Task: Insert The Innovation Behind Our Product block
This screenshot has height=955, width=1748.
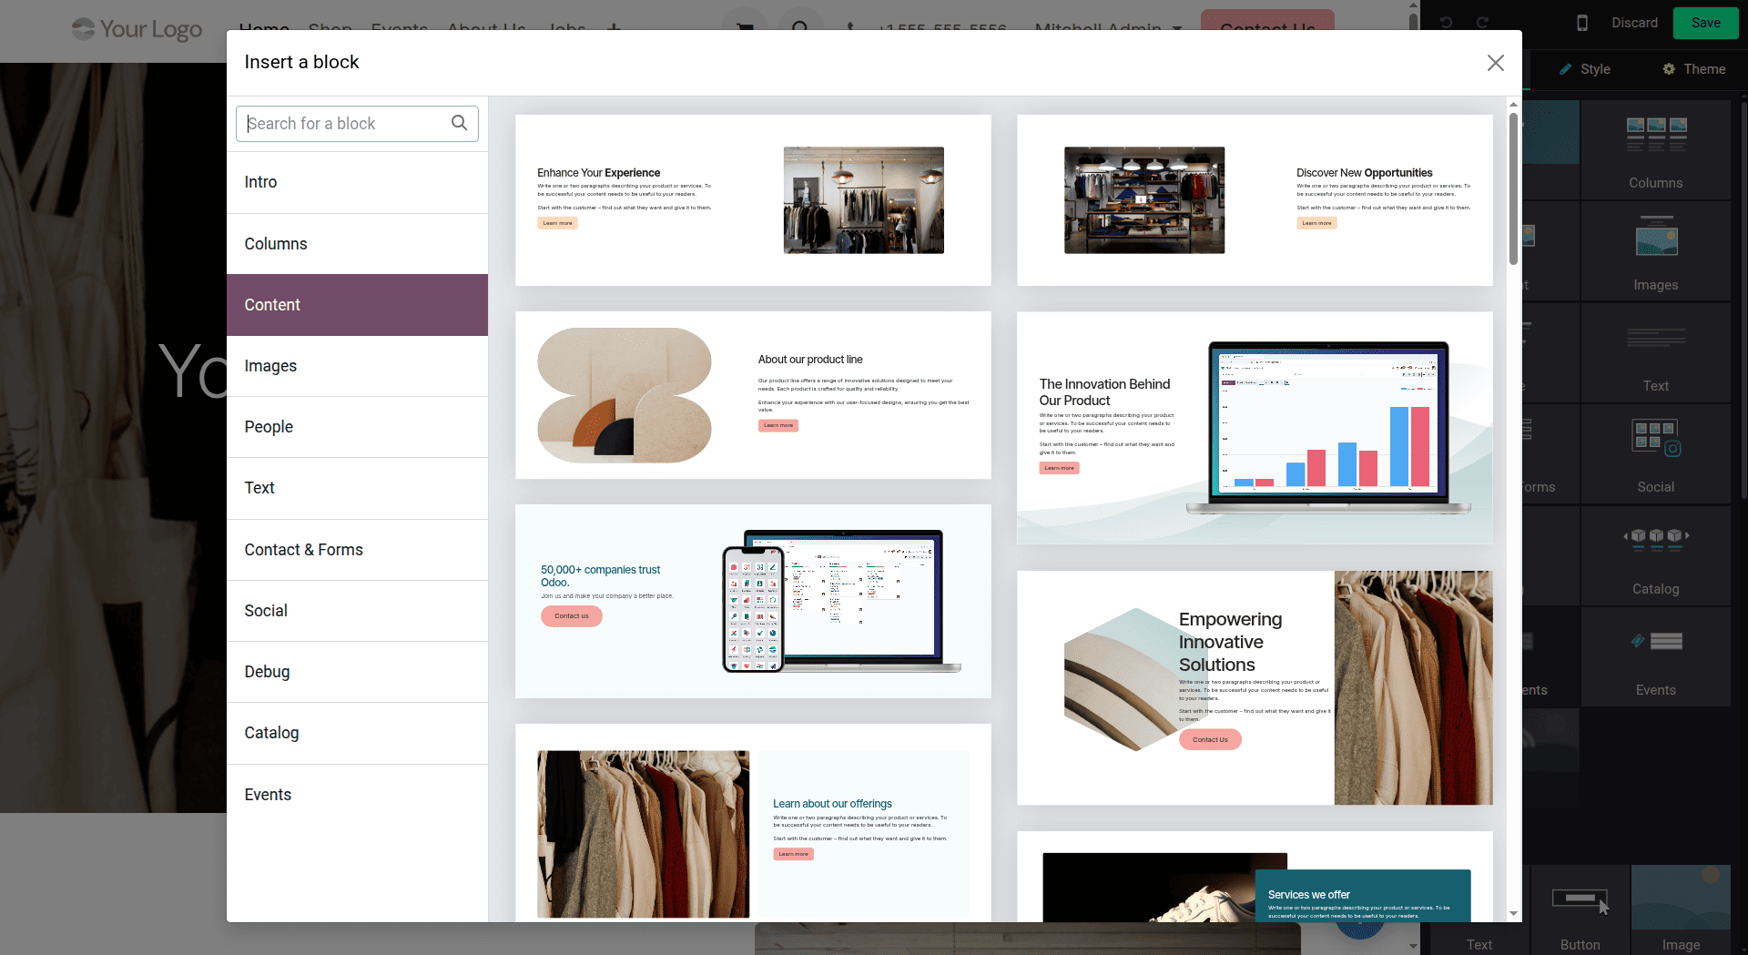Action: (x=1255, y=428)
